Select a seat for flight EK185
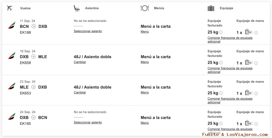This screenshot has width=272, height=138. click(x=88, y=122)
